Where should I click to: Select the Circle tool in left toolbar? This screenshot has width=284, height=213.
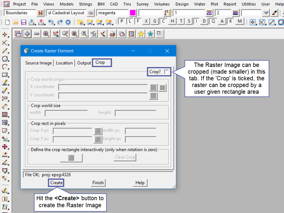5,59
